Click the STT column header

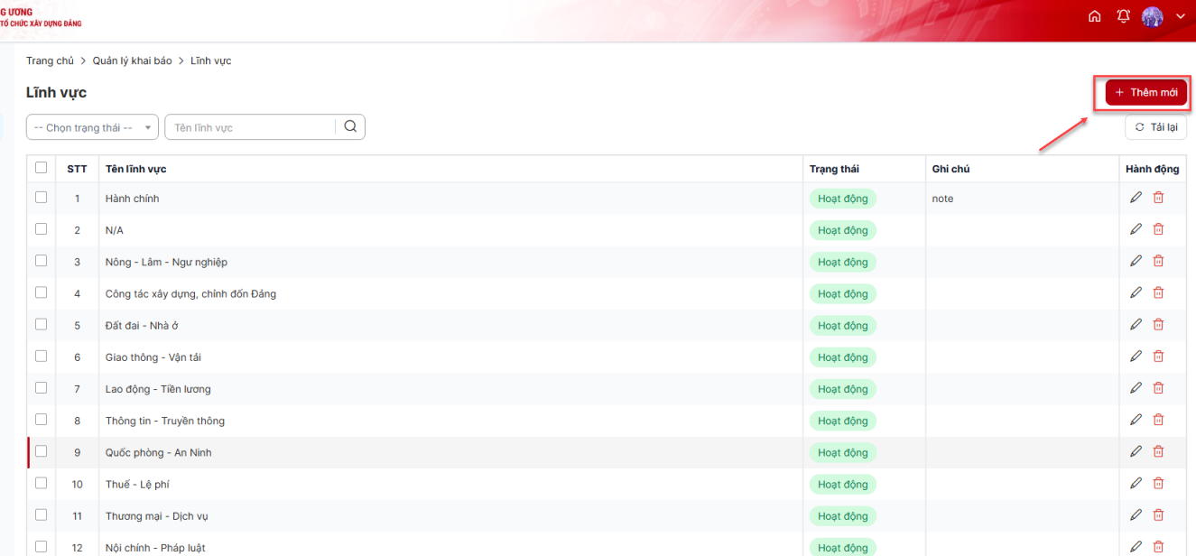[x=77, y=169]
